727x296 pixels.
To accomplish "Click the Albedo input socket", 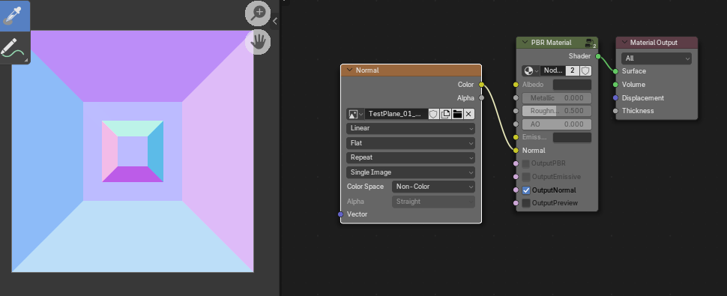I will (516, 85).
